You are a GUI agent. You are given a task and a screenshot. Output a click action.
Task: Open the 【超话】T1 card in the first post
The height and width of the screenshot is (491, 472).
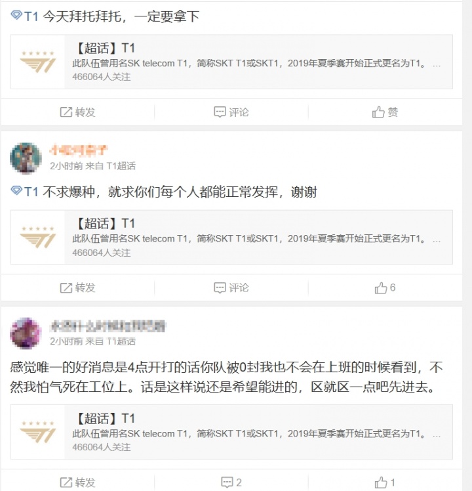click(231, 62)
